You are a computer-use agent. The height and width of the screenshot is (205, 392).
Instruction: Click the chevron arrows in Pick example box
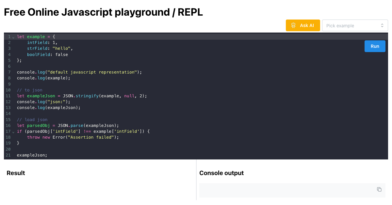(x=382, y=25)
